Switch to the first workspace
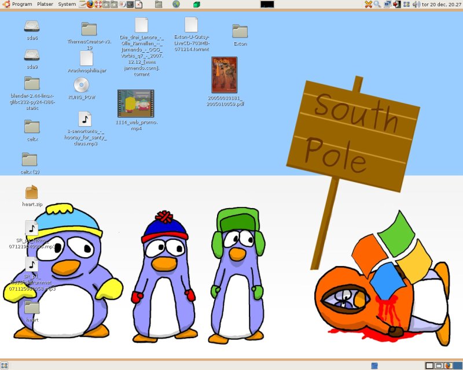This screenshot has height=370, width=463. [429, 366]
